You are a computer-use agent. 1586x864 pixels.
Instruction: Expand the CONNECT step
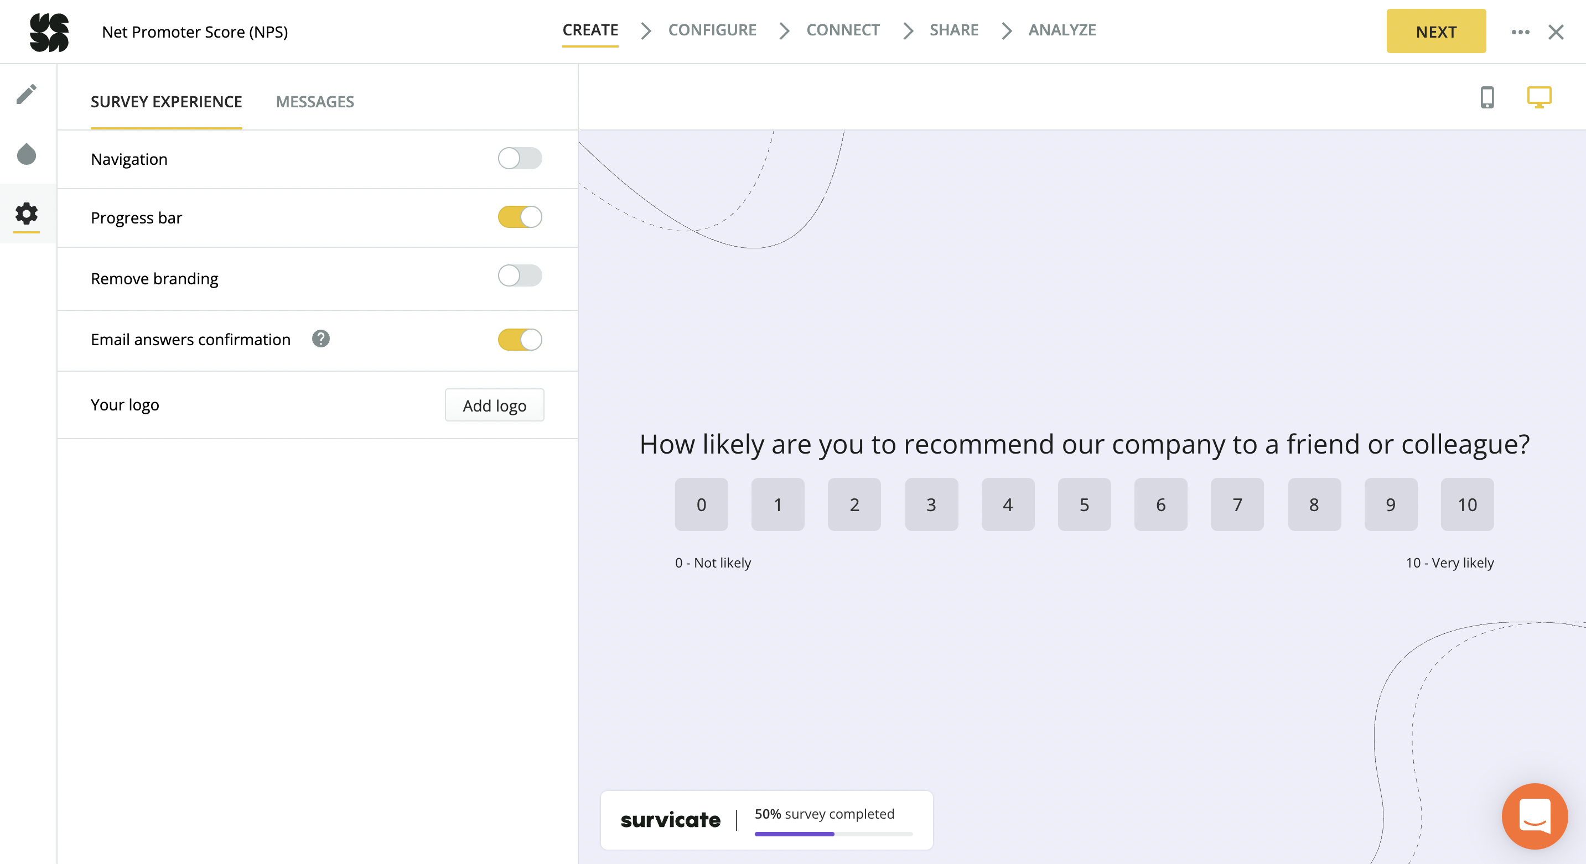click(x=843, y=30)
